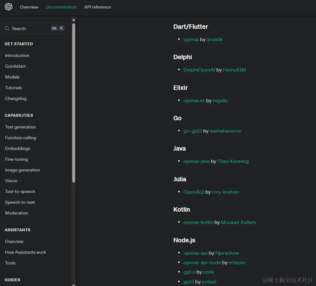This screenshot has height=286, width=316.
Task: Open the Fine-tuning guide
Action: pos(16,159)
